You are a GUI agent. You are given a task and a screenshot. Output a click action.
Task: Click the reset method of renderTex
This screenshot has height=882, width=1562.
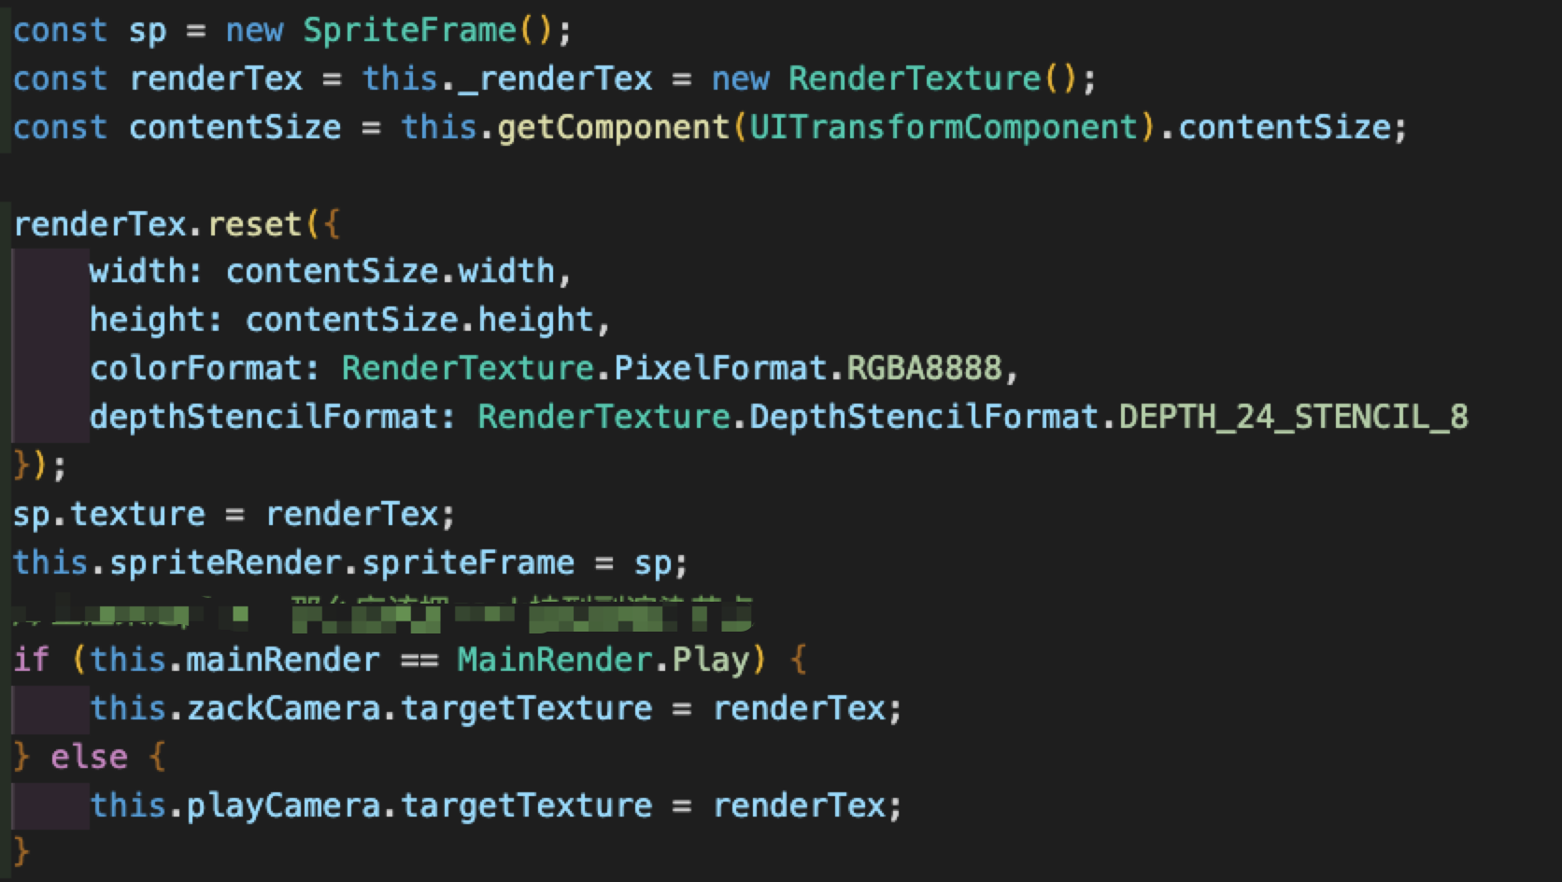254,225
